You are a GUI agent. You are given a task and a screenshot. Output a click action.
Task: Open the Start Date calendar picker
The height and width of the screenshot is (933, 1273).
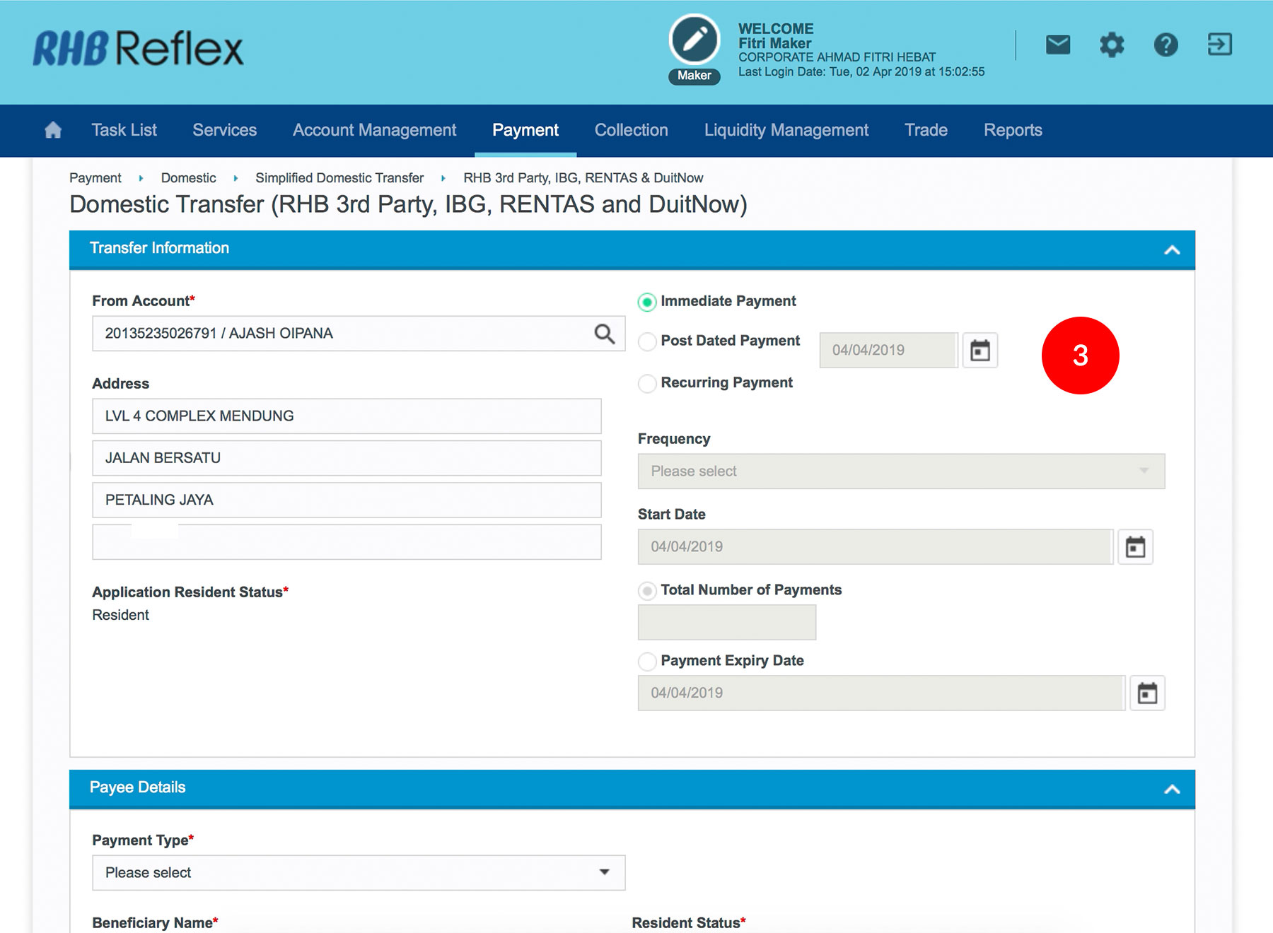[x=1135, y=547]
